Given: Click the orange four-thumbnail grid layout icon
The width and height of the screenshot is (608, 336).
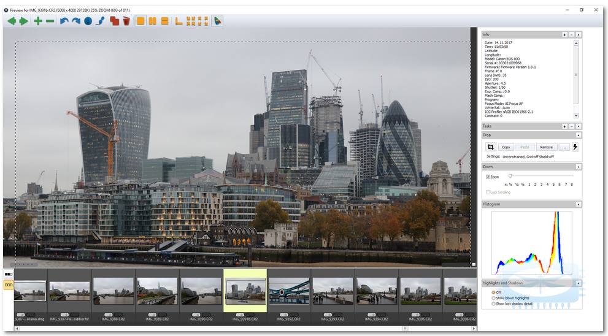Looking at the screenshot, I should pos(191,21).
